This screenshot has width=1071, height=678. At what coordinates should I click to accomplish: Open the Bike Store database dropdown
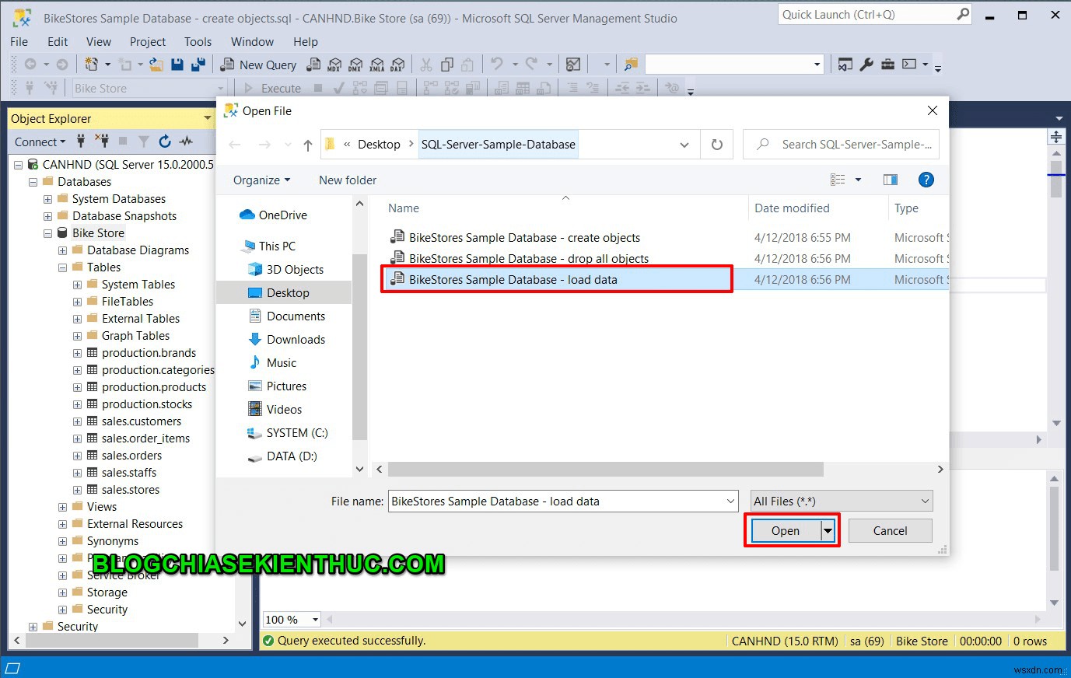coord(220,88)
